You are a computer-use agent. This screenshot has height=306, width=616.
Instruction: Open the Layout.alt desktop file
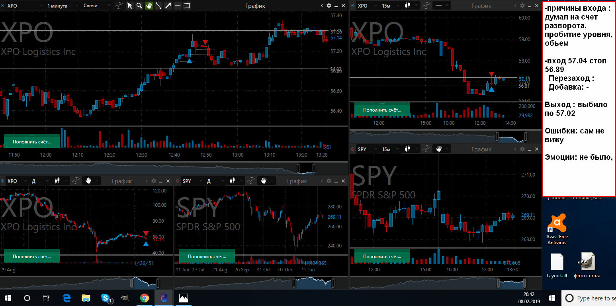557,265
